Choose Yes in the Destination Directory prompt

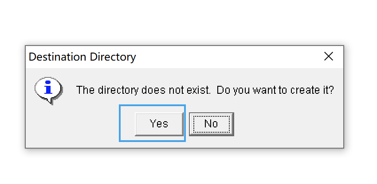point(159,124)
